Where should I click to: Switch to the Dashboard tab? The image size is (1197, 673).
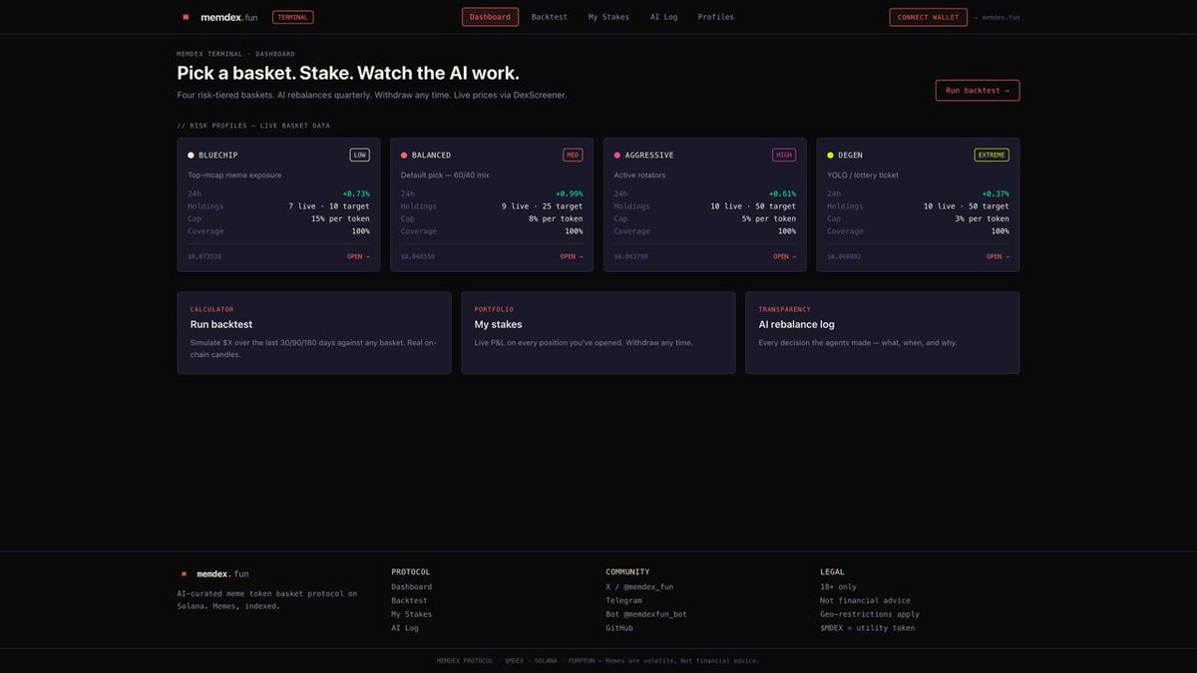[x=490, y=17]
